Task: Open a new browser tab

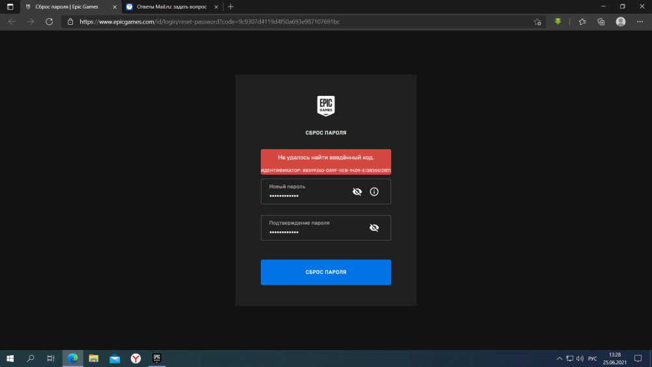Action: click(231, 7)
